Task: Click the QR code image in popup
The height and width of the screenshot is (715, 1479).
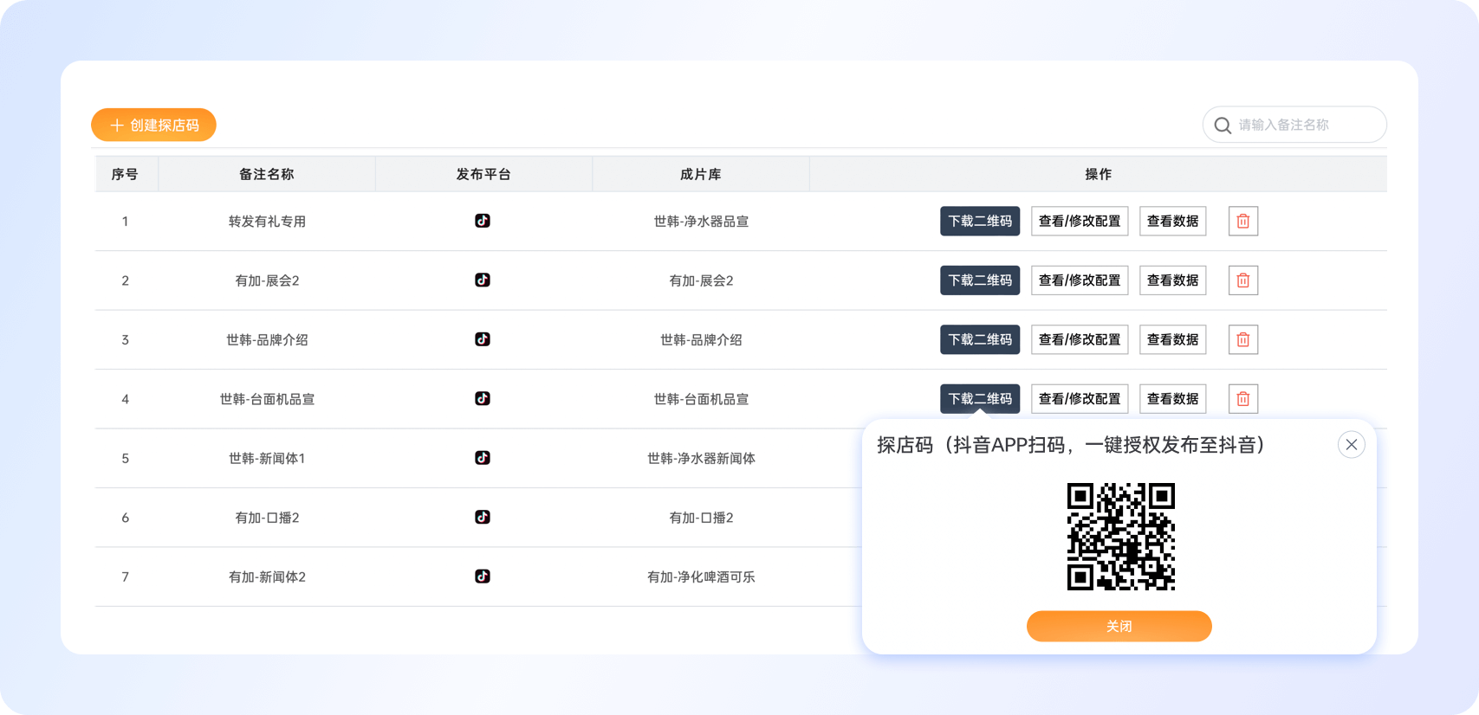Action: click(1121, 537)
